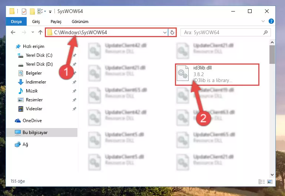Go forward with the right arrow
This screenshot has height=196, width=285.
tap(24, 32)
